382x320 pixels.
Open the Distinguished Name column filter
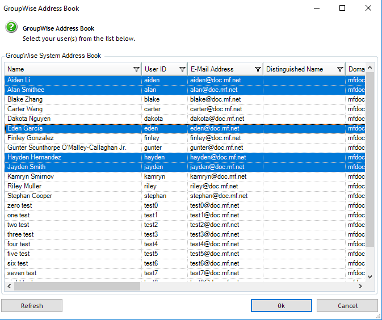pos(340,69)
